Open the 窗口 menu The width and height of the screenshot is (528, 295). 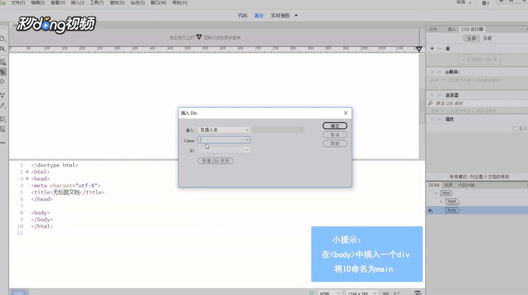point(159,3)
